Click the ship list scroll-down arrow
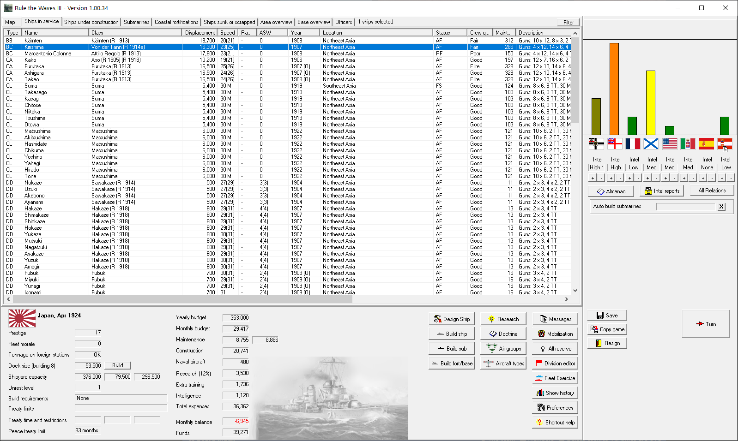Viewport: 738px width, 441px height. [575, 291]
